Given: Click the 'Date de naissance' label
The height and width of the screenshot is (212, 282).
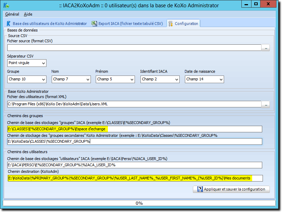Looking at the screenshot, I should click(x=200, y=71).
